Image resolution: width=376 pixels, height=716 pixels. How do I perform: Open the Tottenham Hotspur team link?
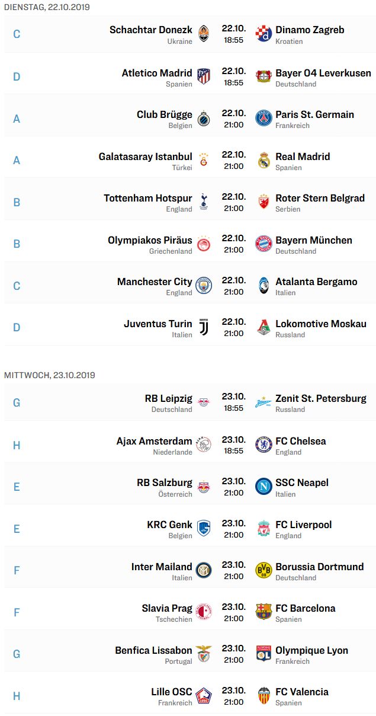tap(148, 198)
